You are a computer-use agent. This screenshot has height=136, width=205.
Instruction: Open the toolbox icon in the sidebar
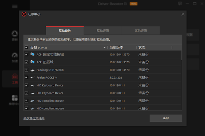[x=15, y=77]
